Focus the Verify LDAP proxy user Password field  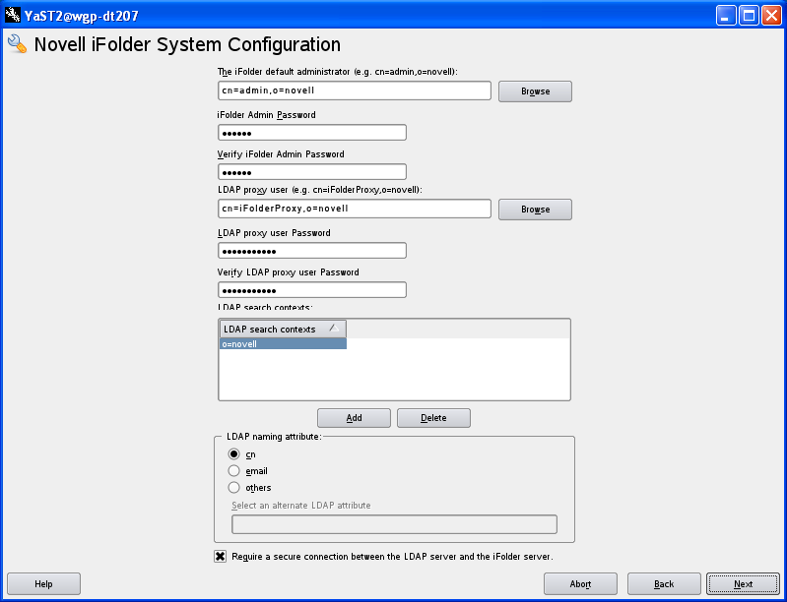pos(311,290)
